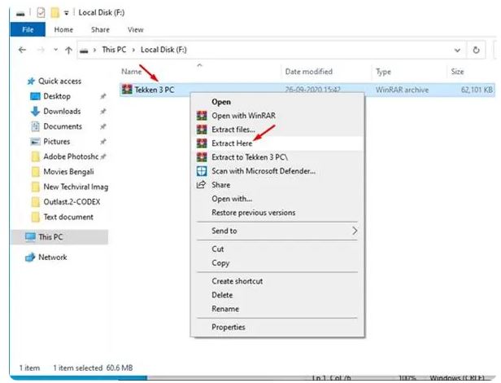This screenshot has height=383, width=501.
Task: Open the Adobe Photoshop folder shortcut
Action: pos(71,156)
